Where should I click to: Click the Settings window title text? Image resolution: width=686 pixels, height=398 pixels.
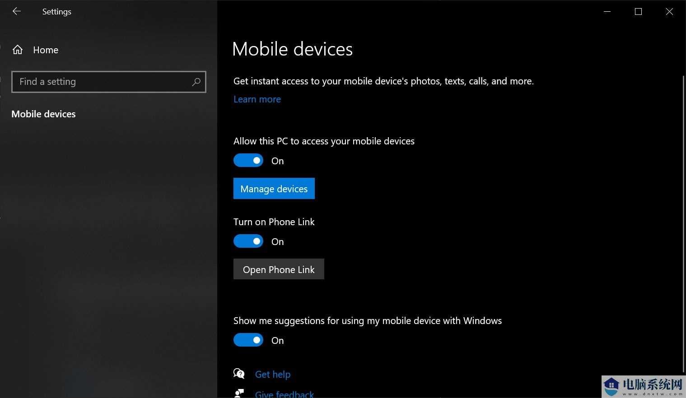coord(57,12)
